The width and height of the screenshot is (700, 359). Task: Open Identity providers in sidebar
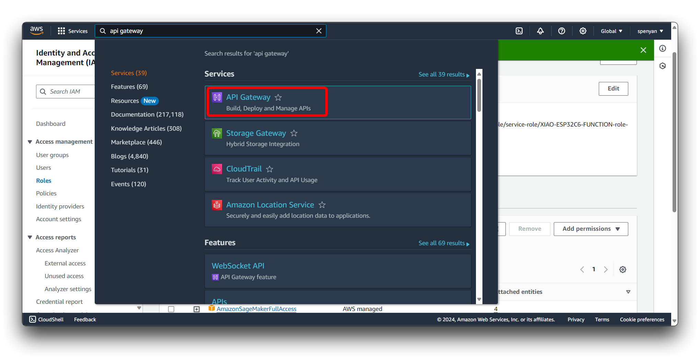click(60, 206)
